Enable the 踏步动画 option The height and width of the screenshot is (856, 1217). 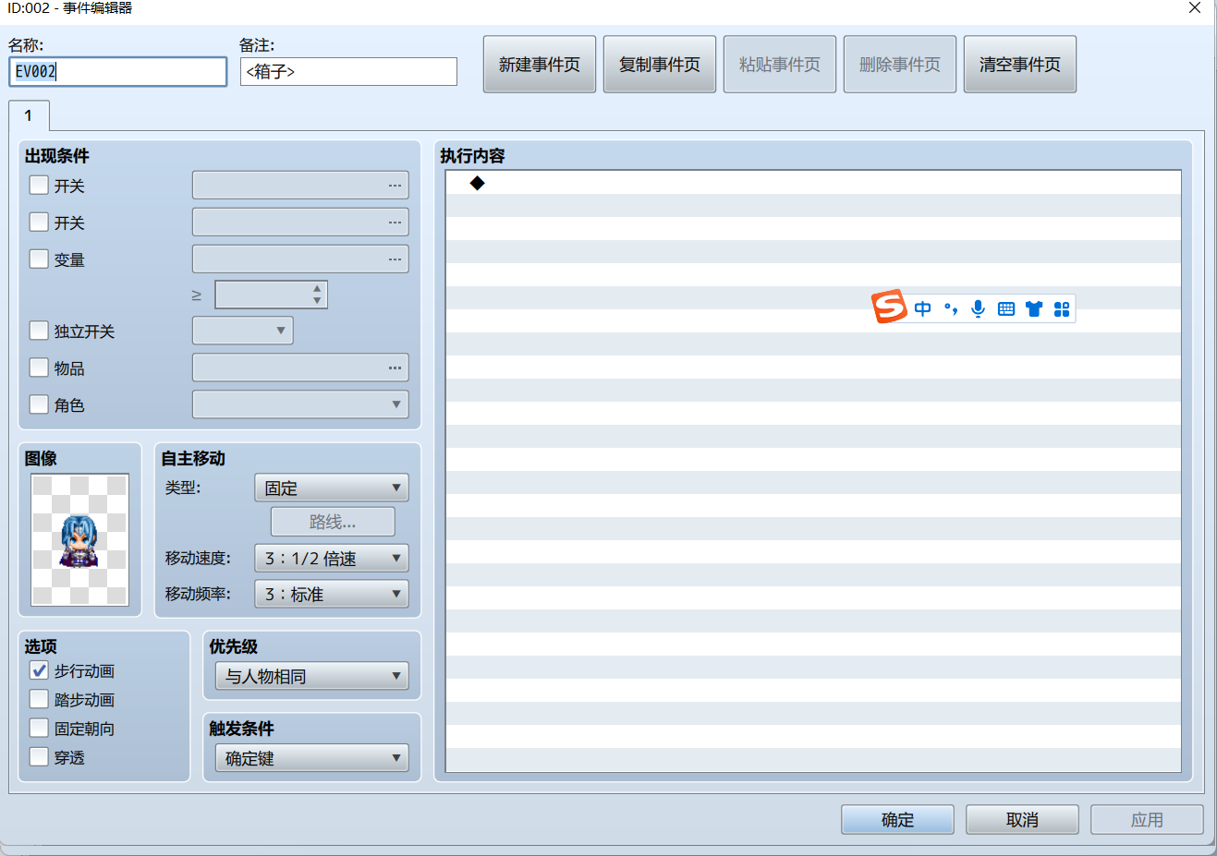pos(39,698)
